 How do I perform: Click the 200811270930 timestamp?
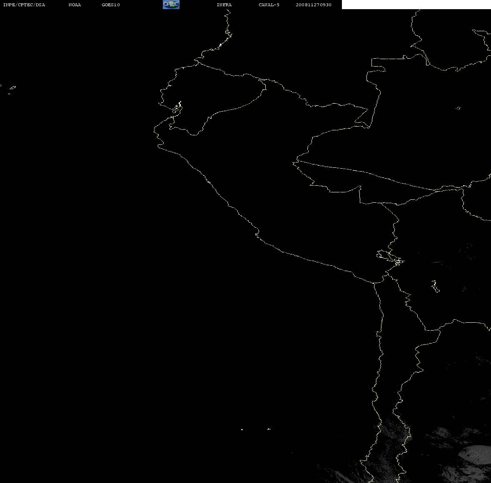314,5
